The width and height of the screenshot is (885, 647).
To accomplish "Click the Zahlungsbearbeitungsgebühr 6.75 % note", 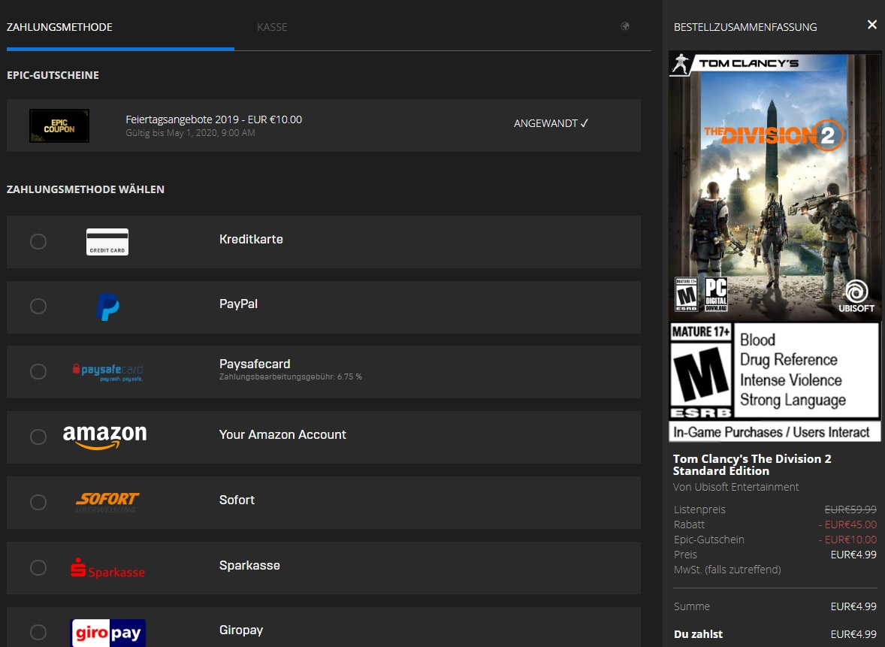I will (291, 376).
